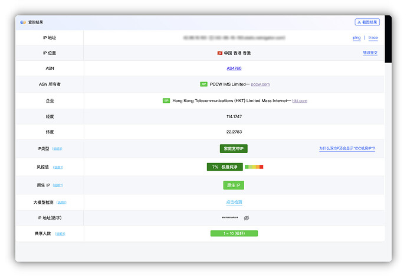Click the black vertical scrollbar thumb
The image size is (407, 277).
(x=388, y=39)
